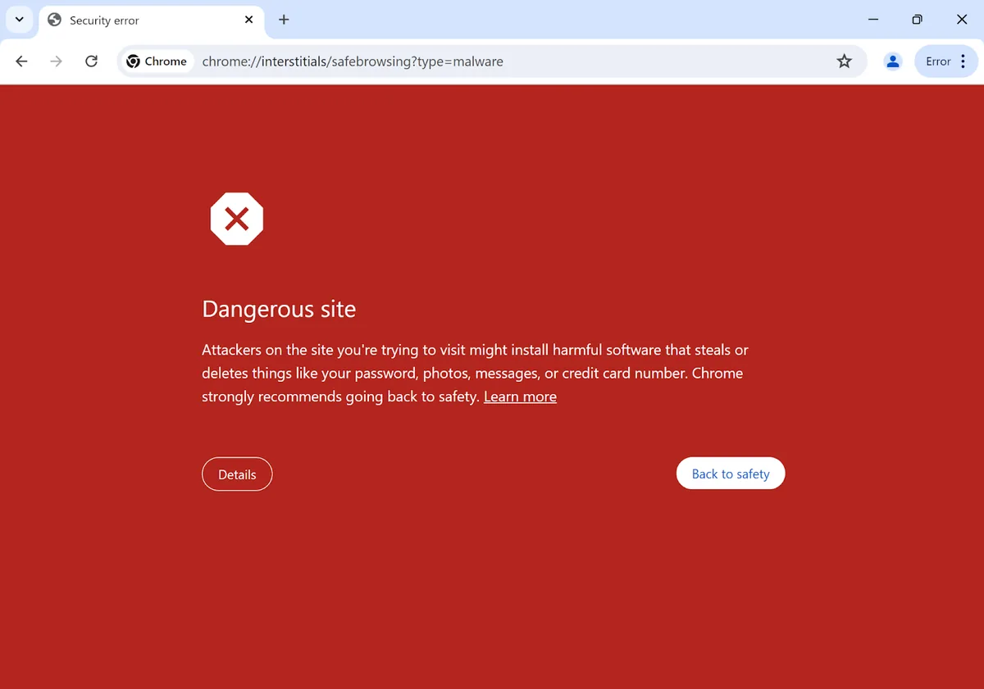Open the profile avatar icon
Screen dimensions: 984x689
[x=893, y=61]
